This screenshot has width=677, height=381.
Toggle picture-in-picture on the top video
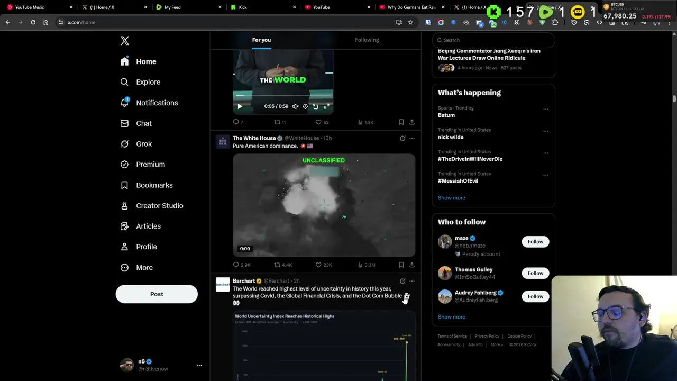click(315, 106)
